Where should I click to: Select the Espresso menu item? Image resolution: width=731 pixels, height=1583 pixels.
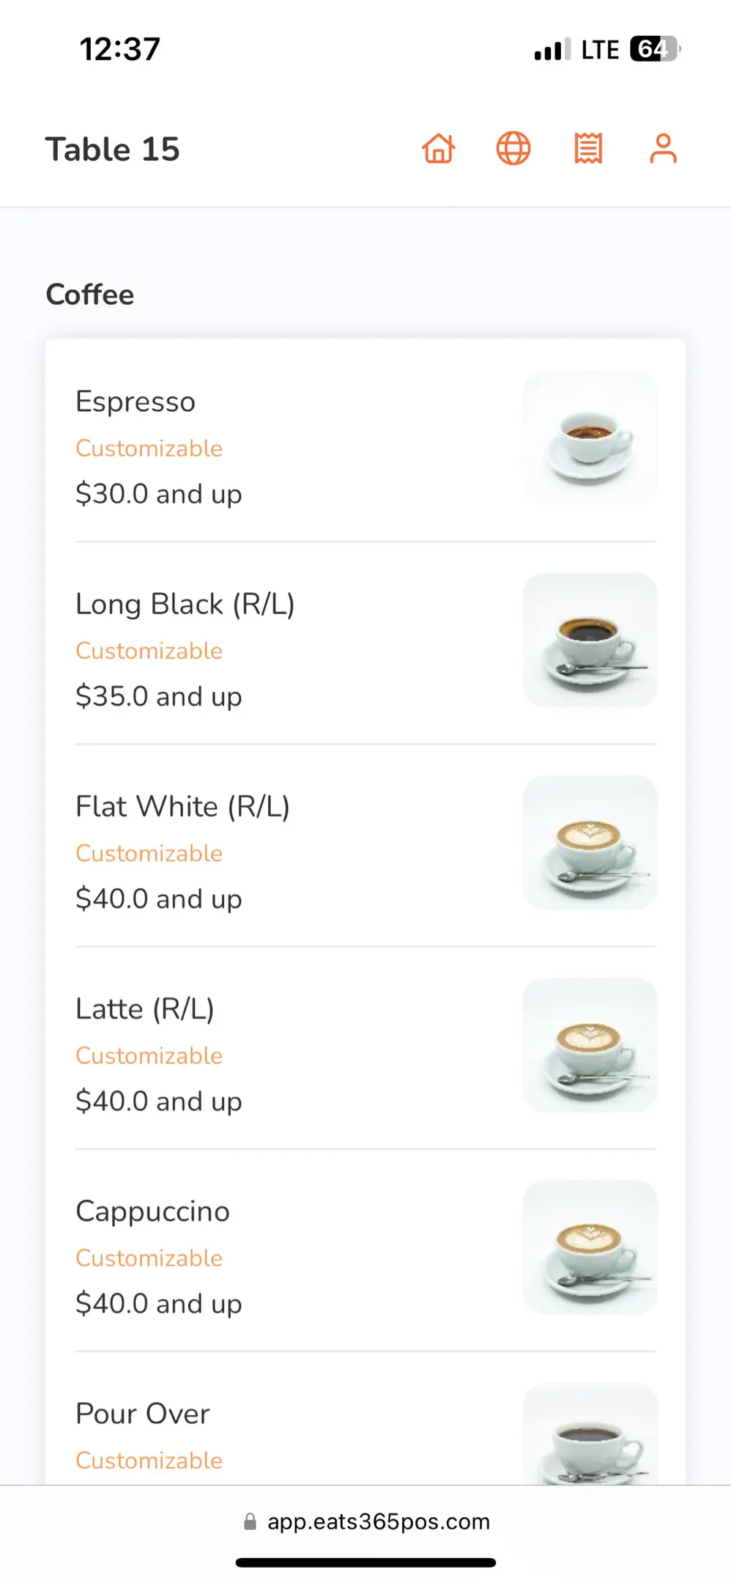tap(136, 402)
